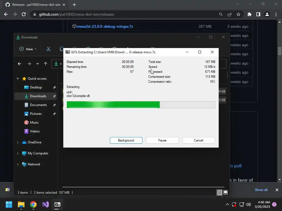Open recent locations dropdown in Explorer
This screenshot has height=211, width=282.
[37, 64]
